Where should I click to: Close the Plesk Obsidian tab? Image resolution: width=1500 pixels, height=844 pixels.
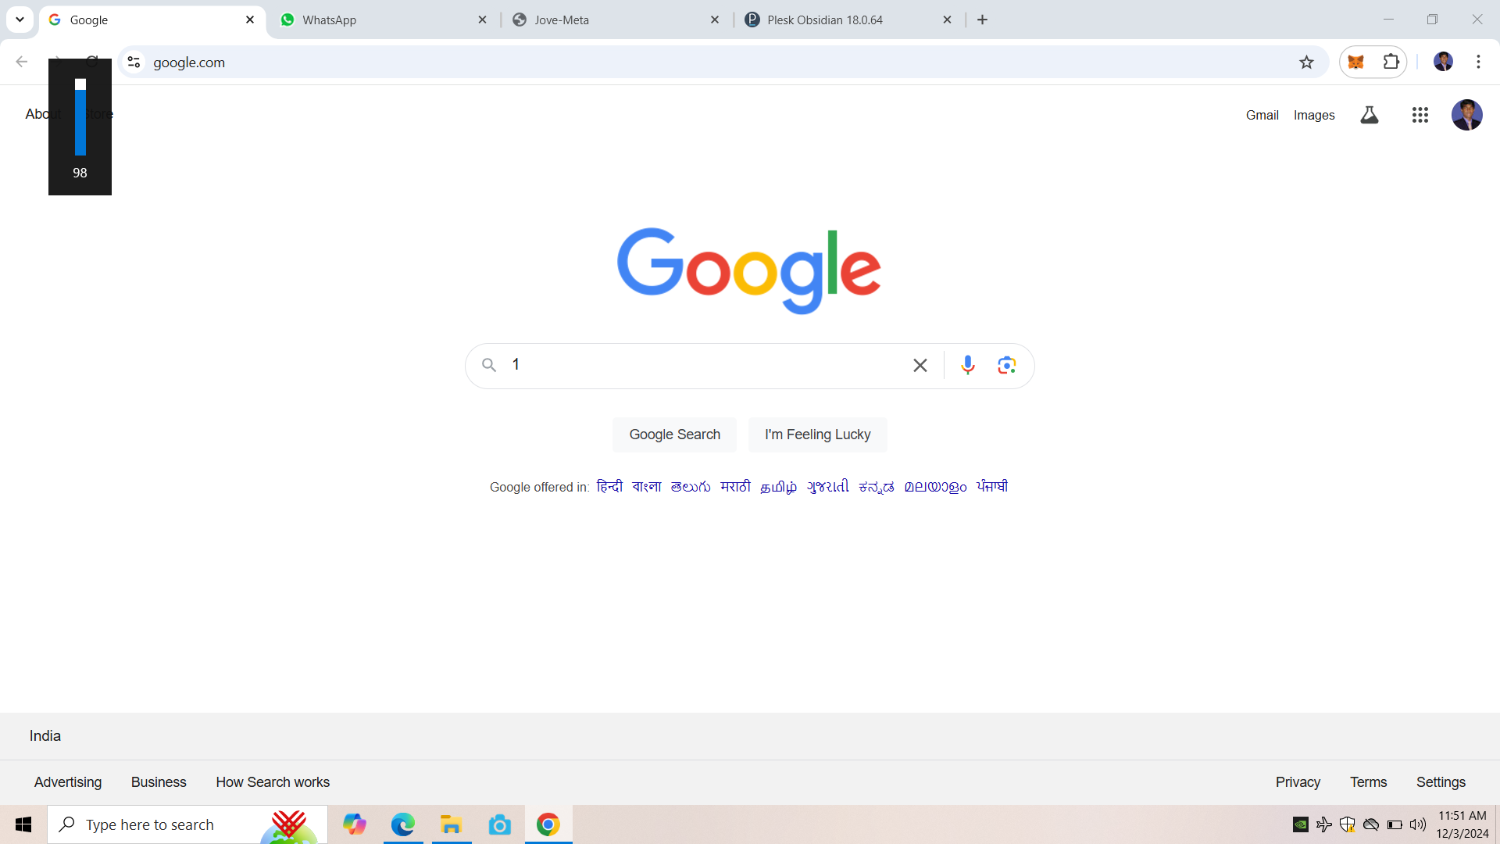tap(947, 20)
